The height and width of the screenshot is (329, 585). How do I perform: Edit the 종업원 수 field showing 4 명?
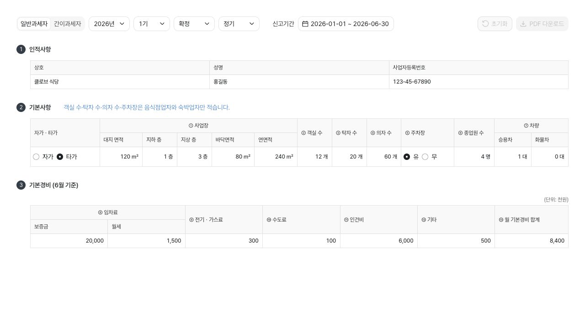[474, 157]
